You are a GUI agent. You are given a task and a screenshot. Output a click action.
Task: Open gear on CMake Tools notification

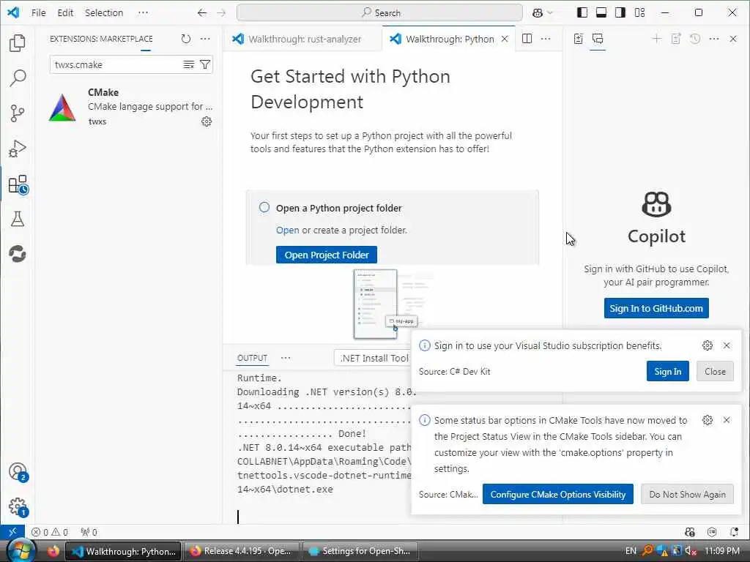[708, 420]
